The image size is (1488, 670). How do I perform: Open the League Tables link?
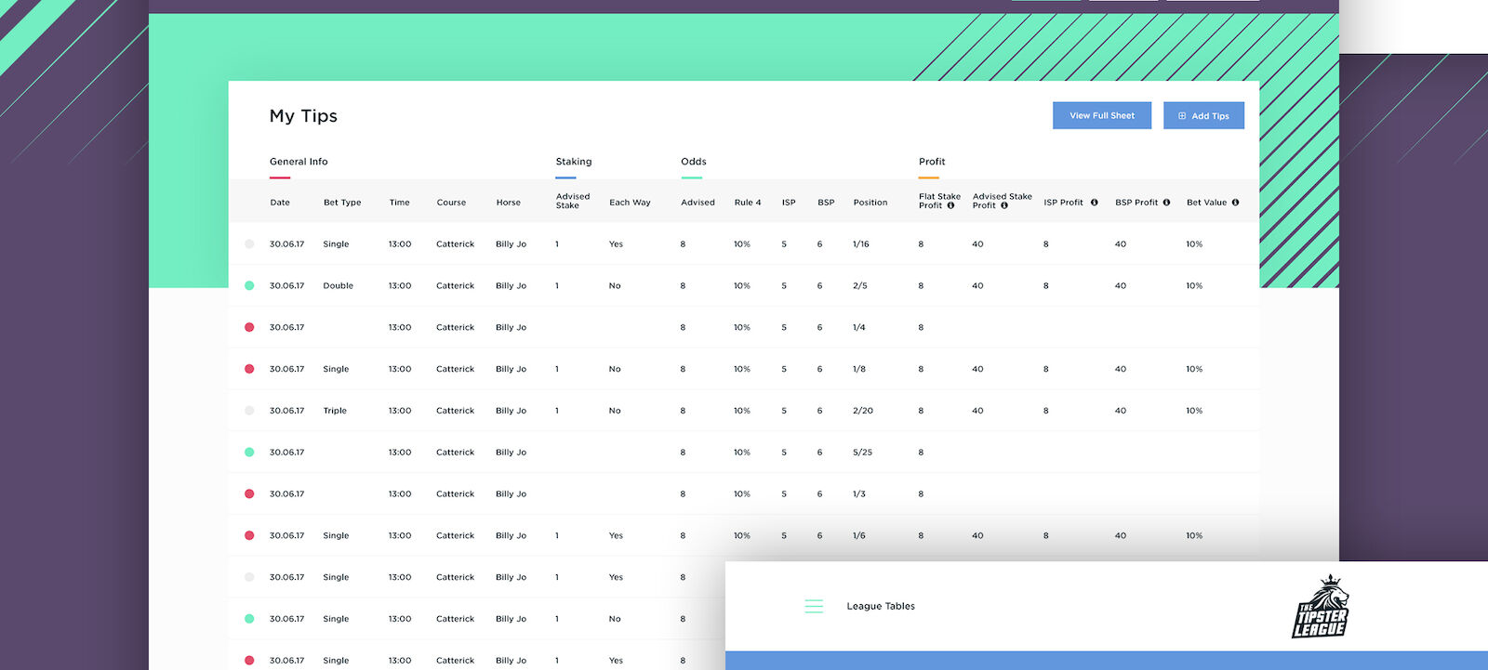point(881,607)
